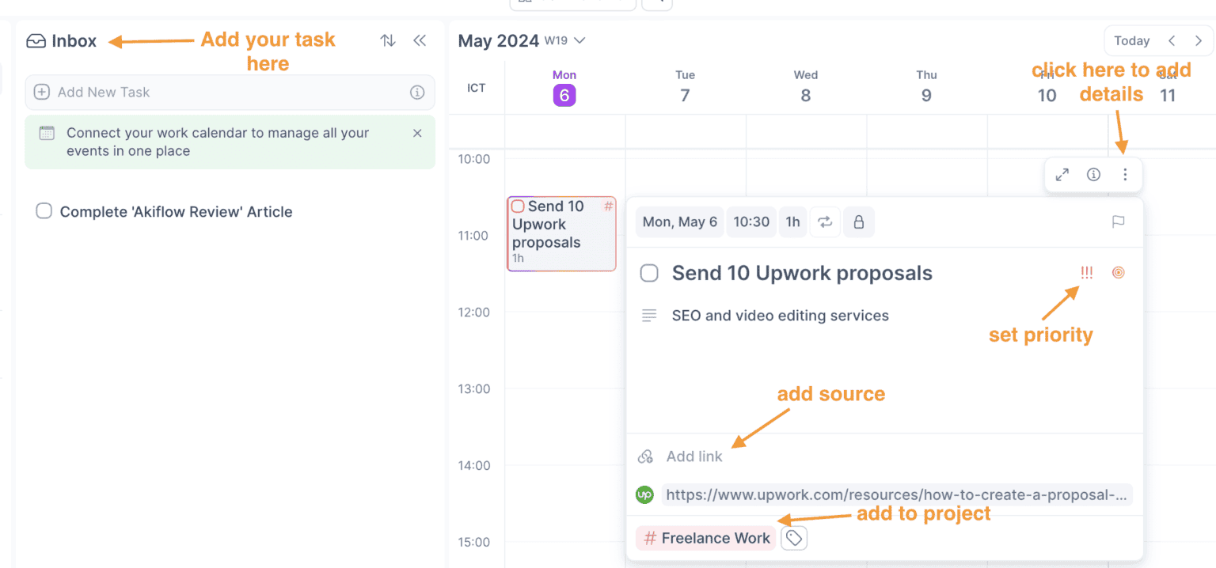
Task: Expand the May 2024 W19 dropdown
Action: click(x=579, y=40)
